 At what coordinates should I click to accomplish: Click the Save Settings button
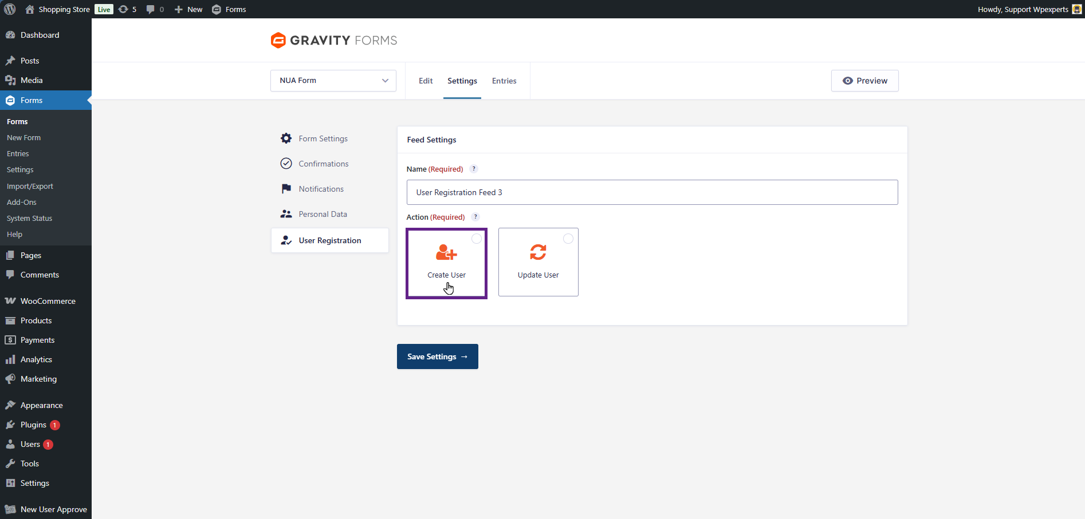[437, 356]
